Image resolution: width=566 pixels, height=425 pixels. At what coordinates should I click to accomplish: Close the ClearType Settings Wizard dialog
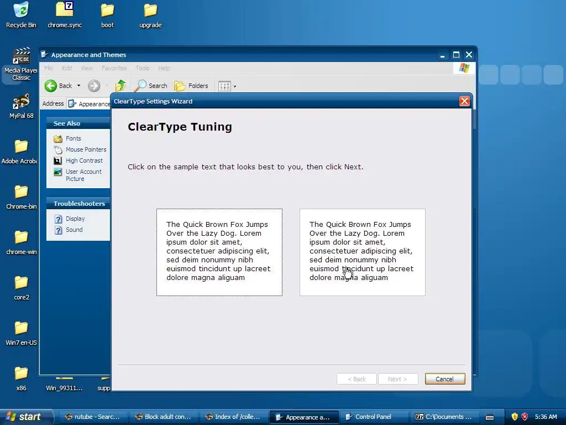[464, 101]
